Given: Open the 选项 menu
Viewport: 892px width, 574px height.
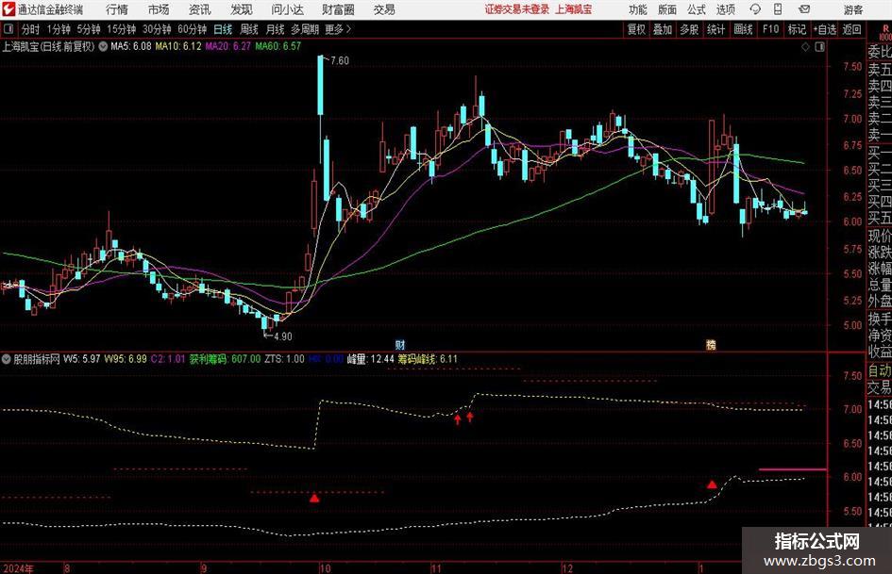Looking at the screenshot, I should click(x=725, y=9).
